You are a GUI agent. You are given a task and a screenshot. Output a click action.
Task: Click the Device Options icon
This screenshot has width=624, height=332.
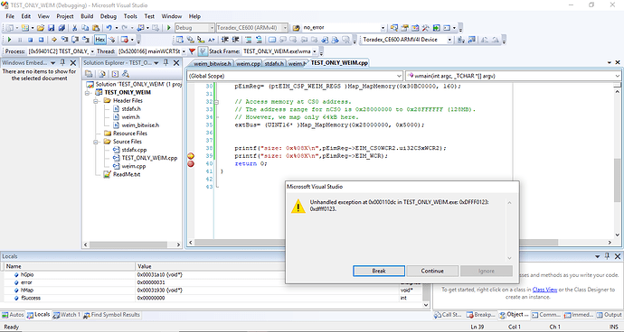(x=471, y=40)
